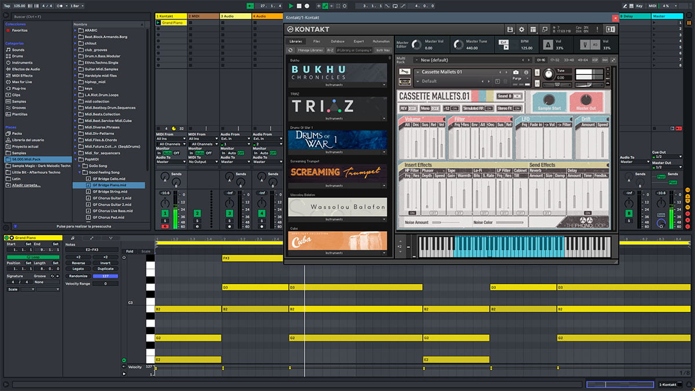Open Kontakt options gear icon
This screenshot has width=695, height=391.
tap(521, 30)
